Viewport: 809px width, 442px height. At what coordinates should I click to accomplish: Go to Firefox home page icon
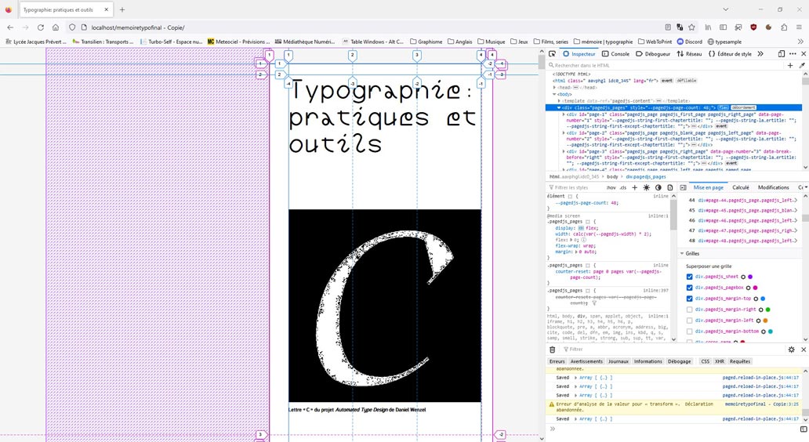pyautogui.click(x=56, y=27)
